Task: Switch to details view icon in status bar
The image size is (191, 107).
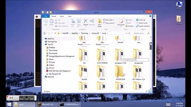Action: click(x=147, y=91)
